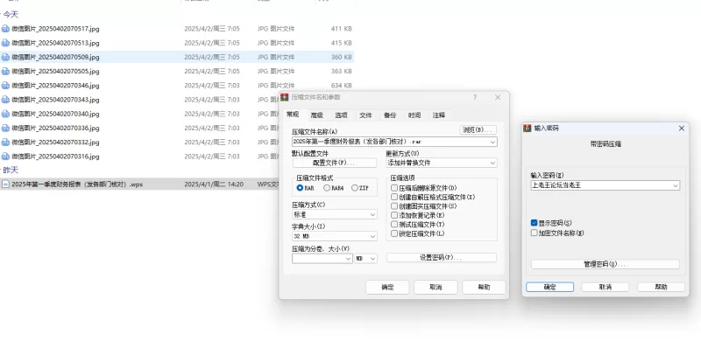Select RAR4 archive format radio
This screenshot has height=341, width=701.
(327, 188)
